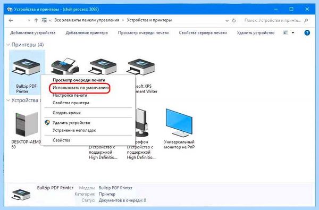Screen dimensions: 319x210
Task: Click window icon in the title bar
Action: pos(10,10)
